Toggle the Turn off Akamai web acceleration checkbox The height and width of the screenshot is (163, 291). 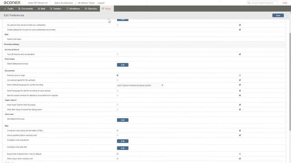[117, 54]
